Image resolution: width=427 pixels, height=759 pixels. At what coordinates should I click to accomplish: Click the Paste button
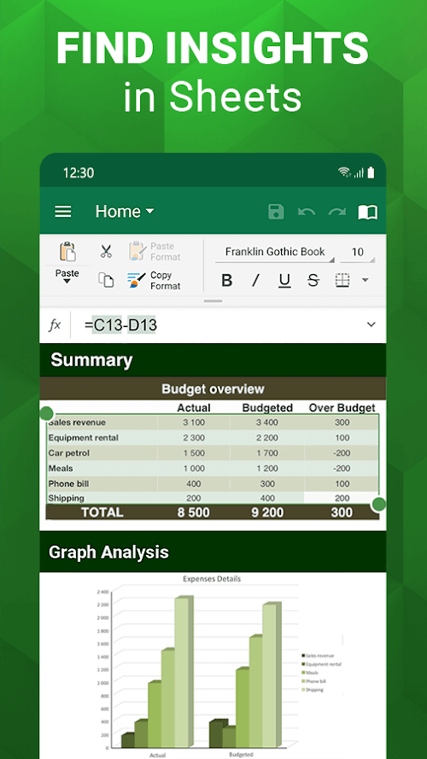coord(67,263)
